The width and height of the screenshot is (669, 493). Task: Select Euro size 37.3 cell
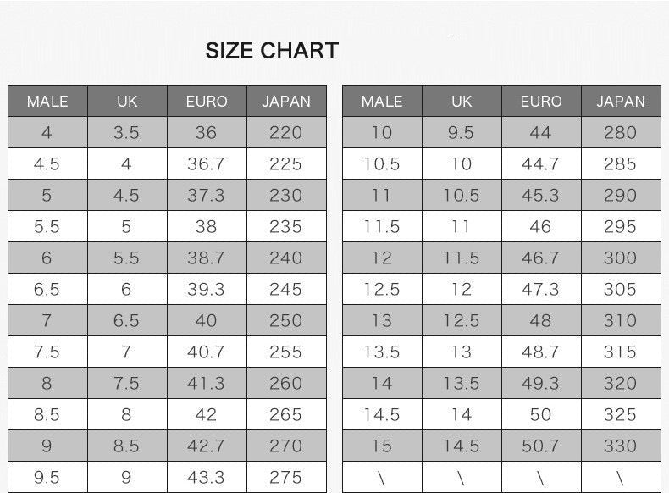(207, 195)
